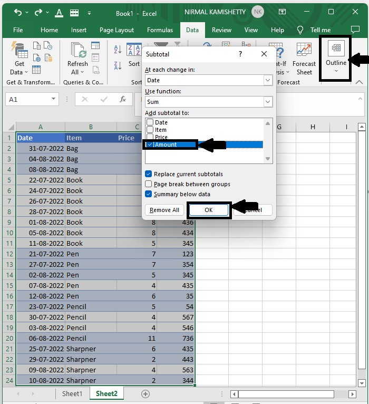
Task: Open the Formulas tab
Action: tap(160, 30)
